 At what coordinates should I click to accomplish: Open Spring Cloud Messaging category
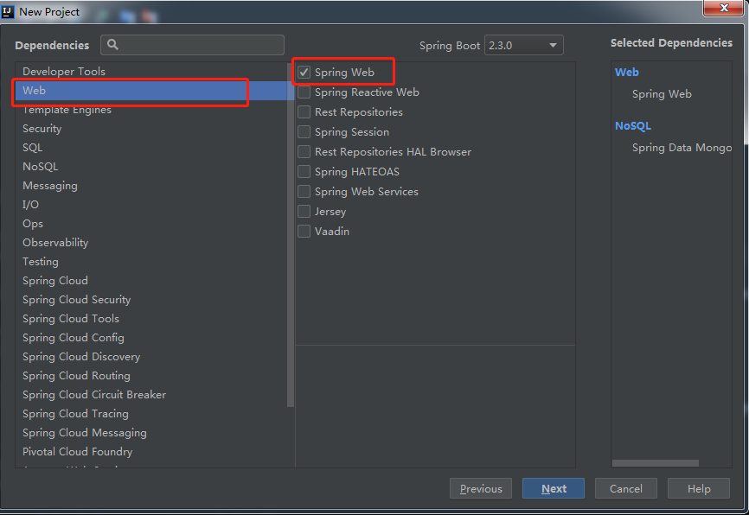pos(151,433)
